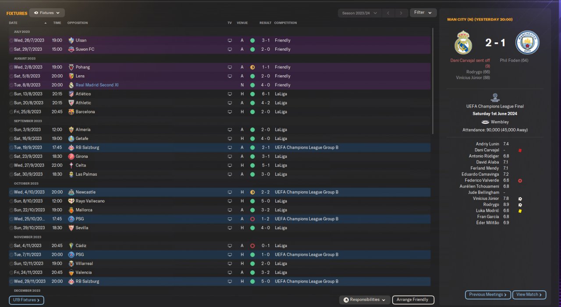561x307 pixels.
Task: Click the yellow card icon beside Luka Modrić
Action: click(x=520, y=211)
